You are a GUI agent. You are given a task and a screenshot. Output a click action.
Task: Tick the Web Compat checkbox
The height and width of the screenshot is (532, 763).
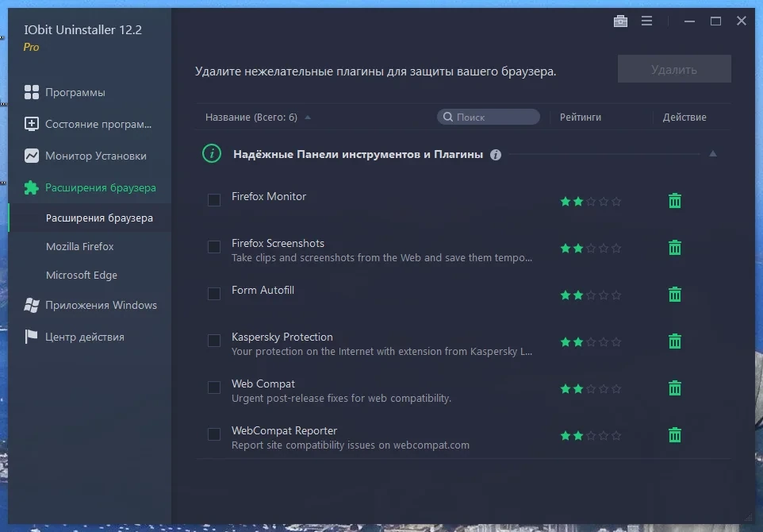tap(214, 387)
